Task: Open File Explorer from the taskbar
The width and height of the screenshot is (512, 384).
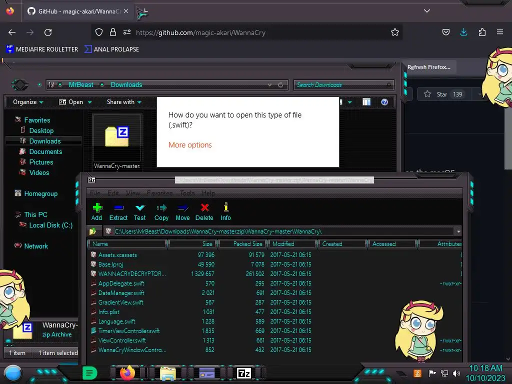Action: (x=168, y=373)
